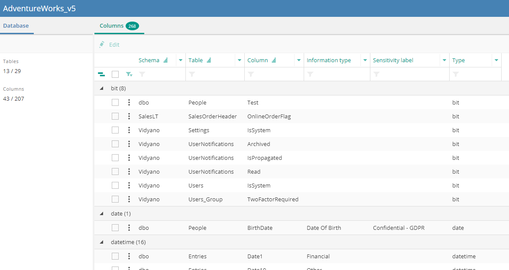This screenshot has height=270, width=509.
Task: Click the Users_Group table cell
Action: (x=205, y=199)
